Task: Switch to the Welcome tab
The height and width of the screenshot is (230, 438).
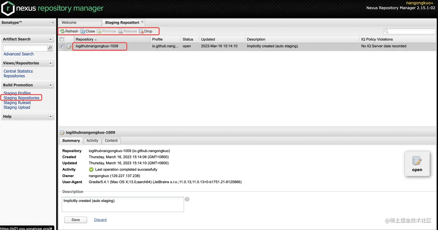Action: 80,23
